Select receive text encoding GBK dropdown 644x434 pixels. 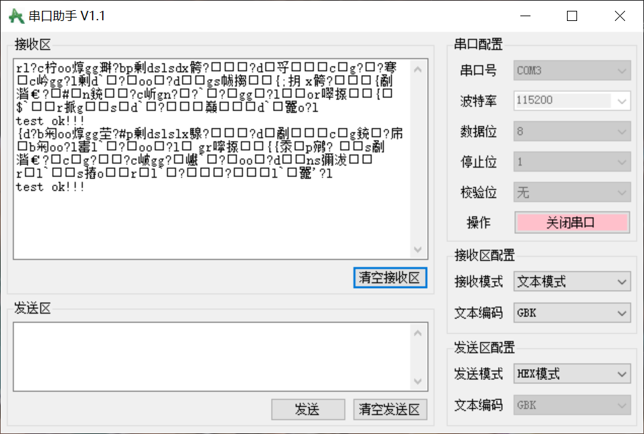[x=572, y=313]
